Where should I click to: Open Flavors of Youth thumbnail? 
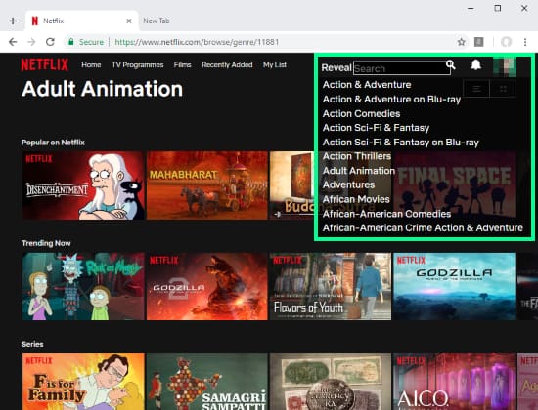click(x=331, y=286)
